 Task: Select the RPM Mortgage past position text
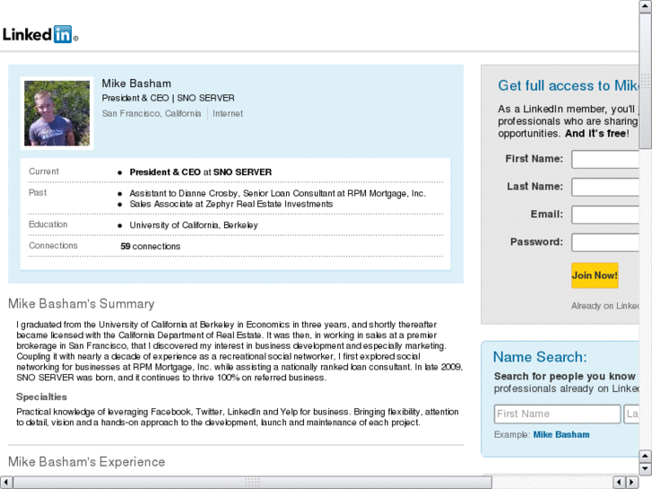(277, 193)
